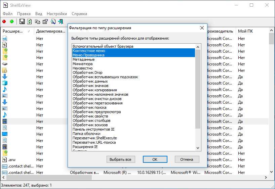This screenshot has height=189, width=275.
Task: Select the Обработчик значков list entry
Action: 133,86
